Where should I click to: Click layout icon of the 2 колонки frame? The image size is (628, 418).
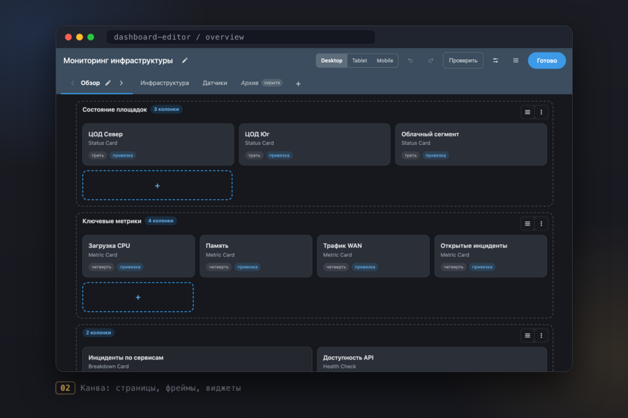point(528,336)
